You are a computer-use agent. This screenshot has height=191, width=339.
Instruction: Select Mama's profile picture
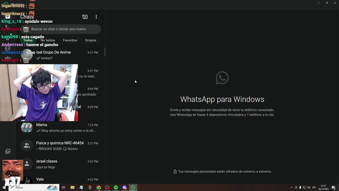[x=27, y=128]
